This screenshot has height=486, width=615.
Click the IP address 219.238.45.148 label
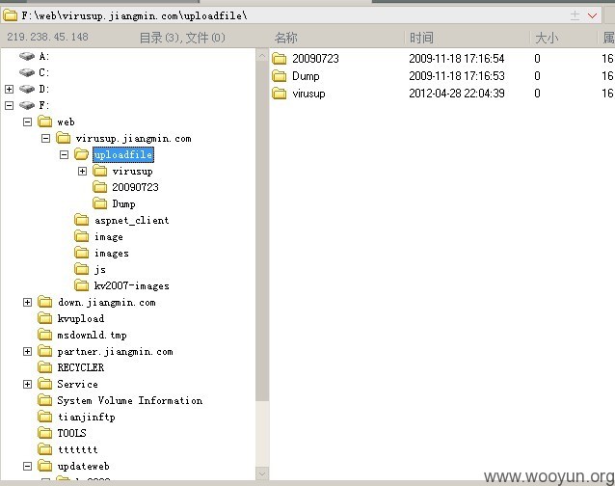coord(47,37)
